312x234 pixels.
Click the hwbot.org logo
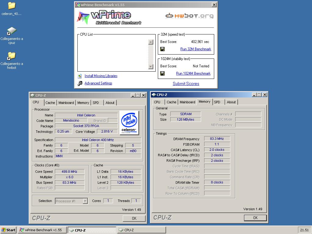pos(189,16)
